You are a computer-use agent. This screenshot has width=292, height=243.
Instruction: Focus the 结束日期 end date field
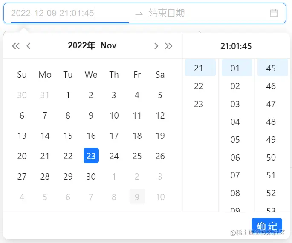pyautogui.click(x=205, y=13)
